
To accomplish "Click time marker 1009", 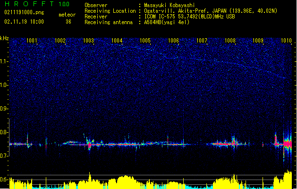I will 258,41.
